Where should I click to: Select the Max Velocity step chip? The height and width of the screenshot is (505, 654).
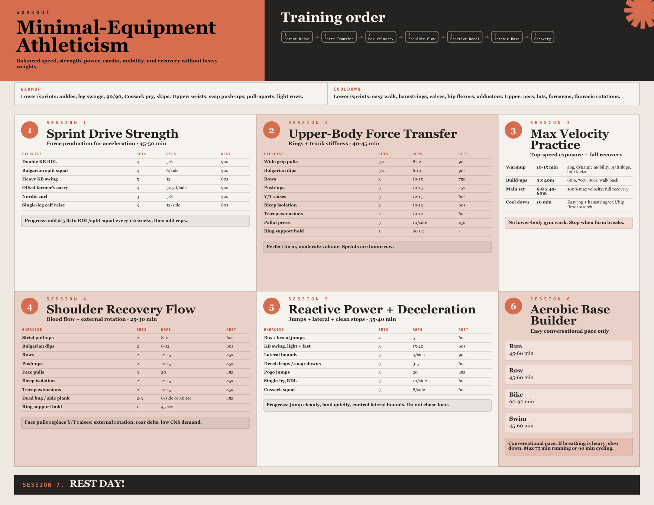[381, 37]
